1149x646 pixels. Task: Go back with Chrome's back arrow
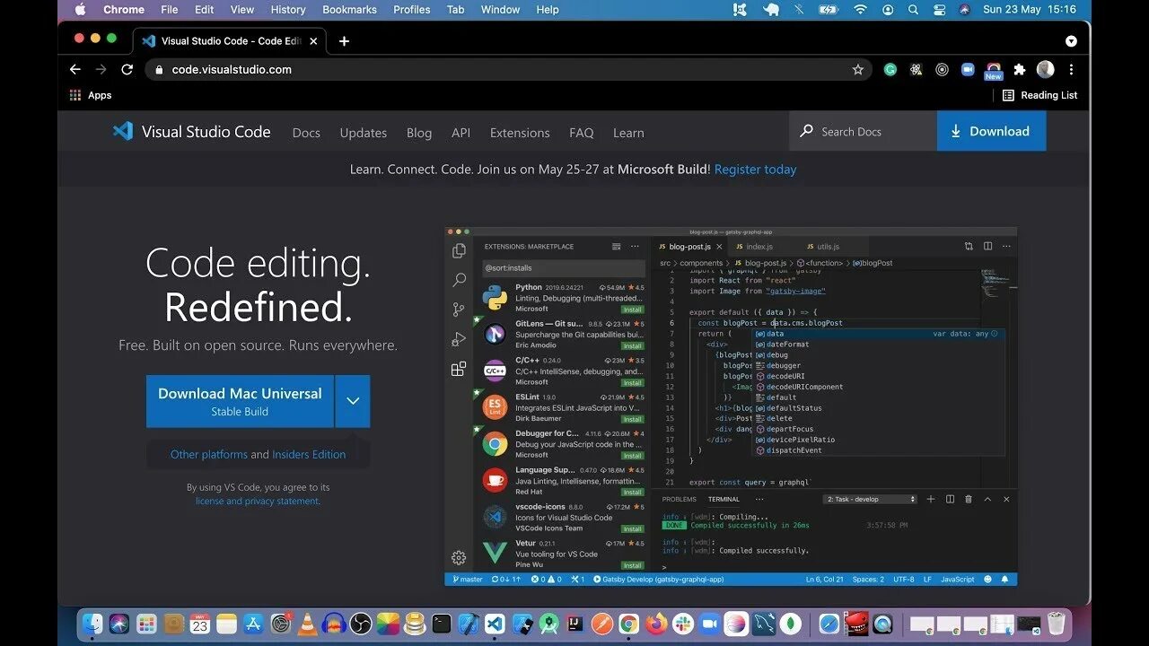[75, 69]
